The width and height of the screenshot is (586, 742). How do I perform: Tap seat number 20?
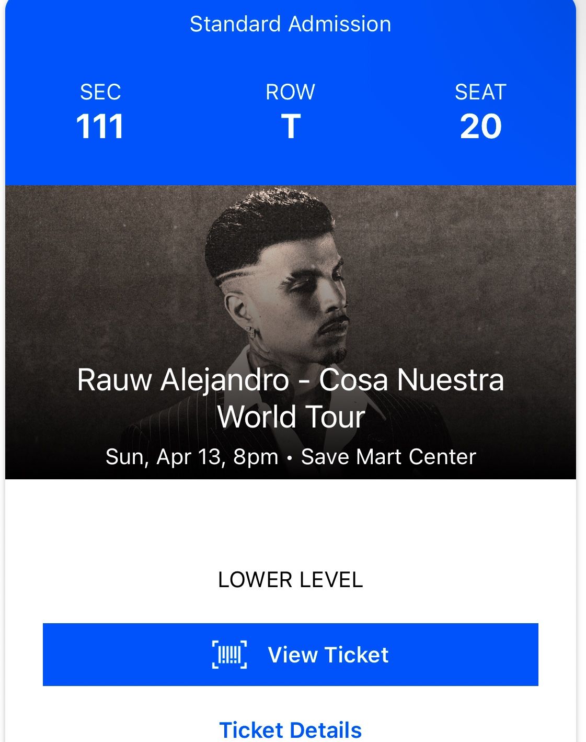[x=481, y=127]
